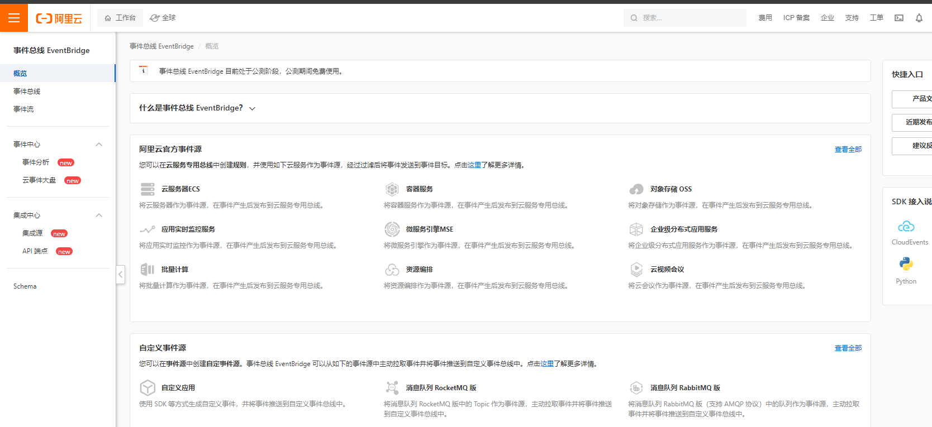Click the 企业级分布式应用服务 cube icon
This screenshot has height=427, width=932.
[x=636, y=229]
